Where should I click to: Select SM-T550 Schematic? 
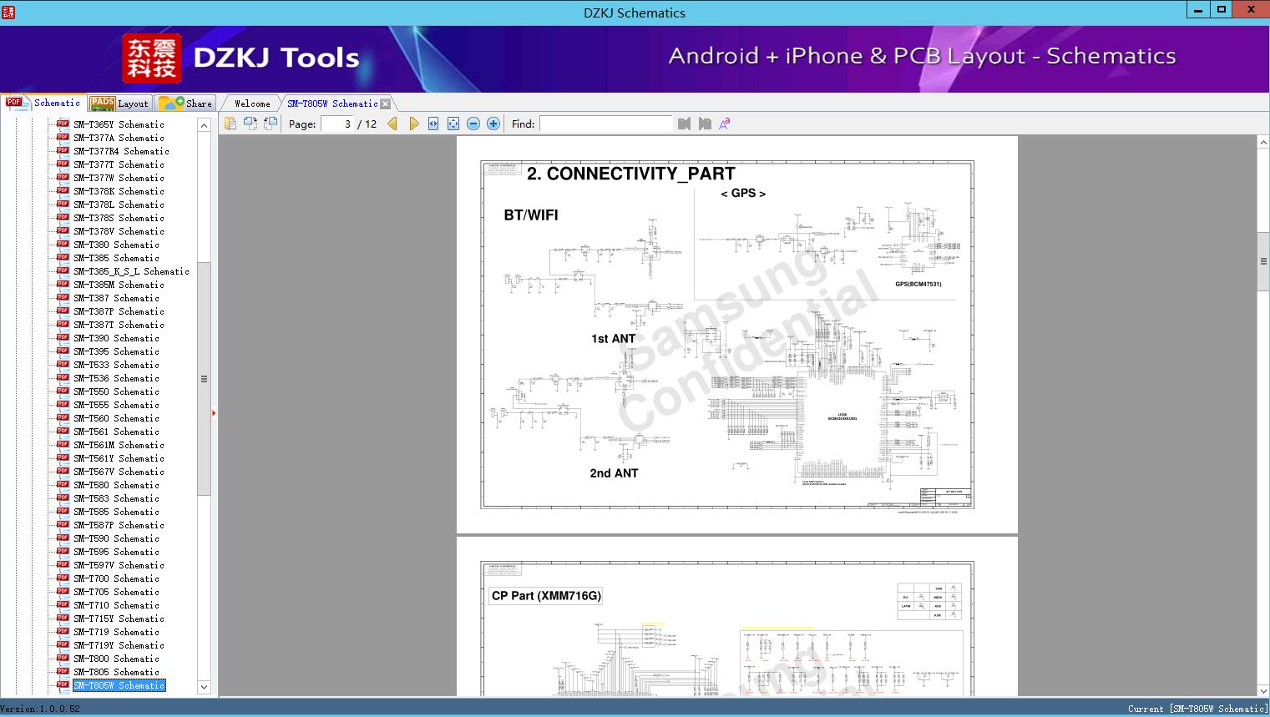click(x=116, y=391)
